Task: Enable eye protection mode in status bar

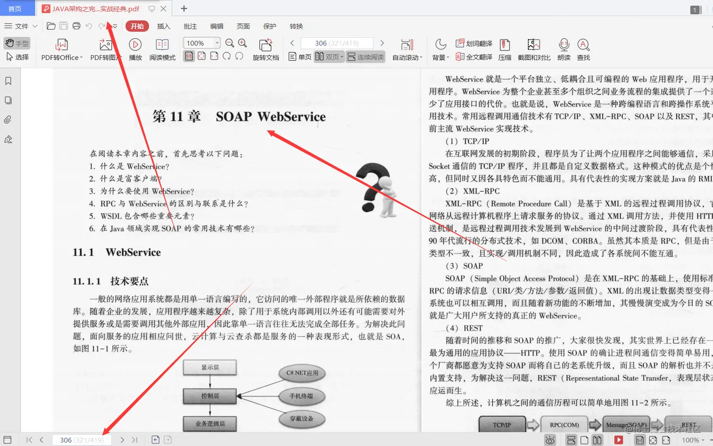Action: [550, 439]
